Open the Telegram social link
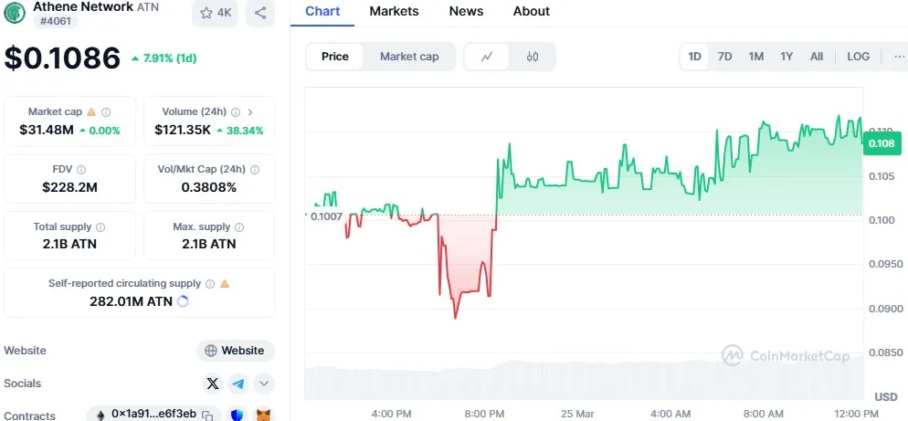 (238, 384)
